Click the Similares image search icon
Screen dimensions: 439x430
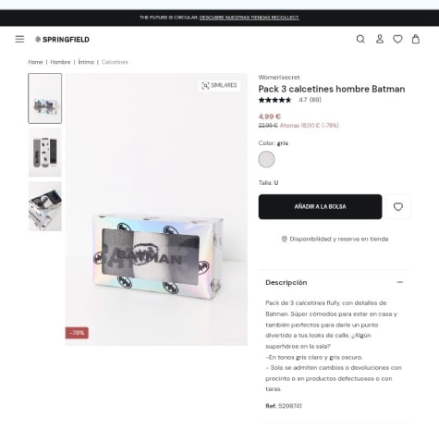point(219,85)
